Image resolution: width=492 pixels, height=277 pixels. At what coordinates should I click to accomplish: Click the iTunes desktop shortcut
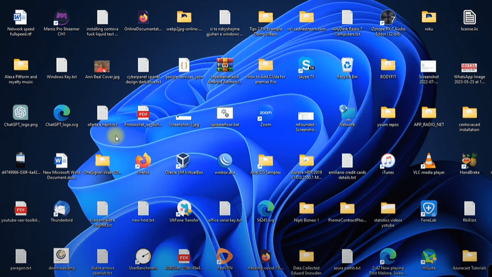(x=388, y=161)
